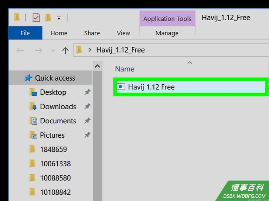Click the folder icon in the address bar
Screen dimensions: 269x201
click(79, 50)
